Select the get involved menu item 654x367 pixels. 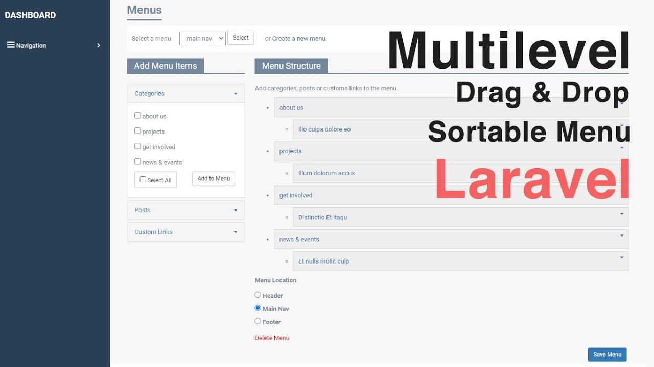[x=451, y=195]
